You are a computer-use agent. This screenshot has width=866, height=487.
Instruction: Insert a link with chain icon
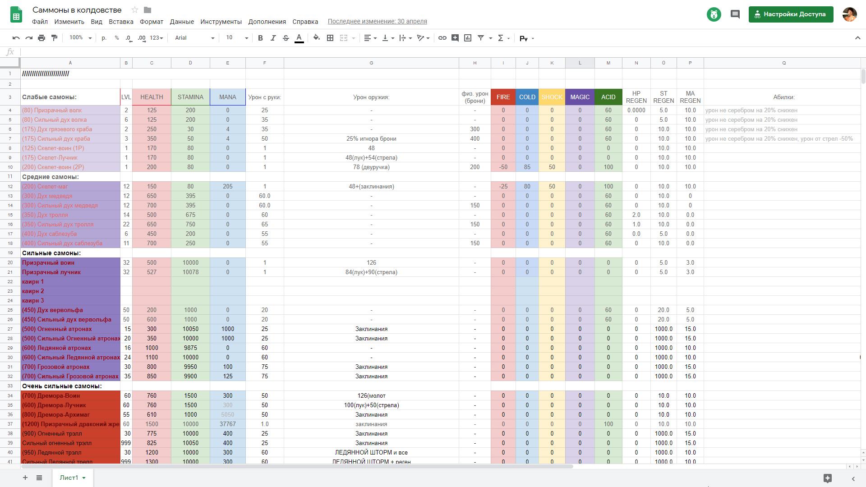click(442, 38)
